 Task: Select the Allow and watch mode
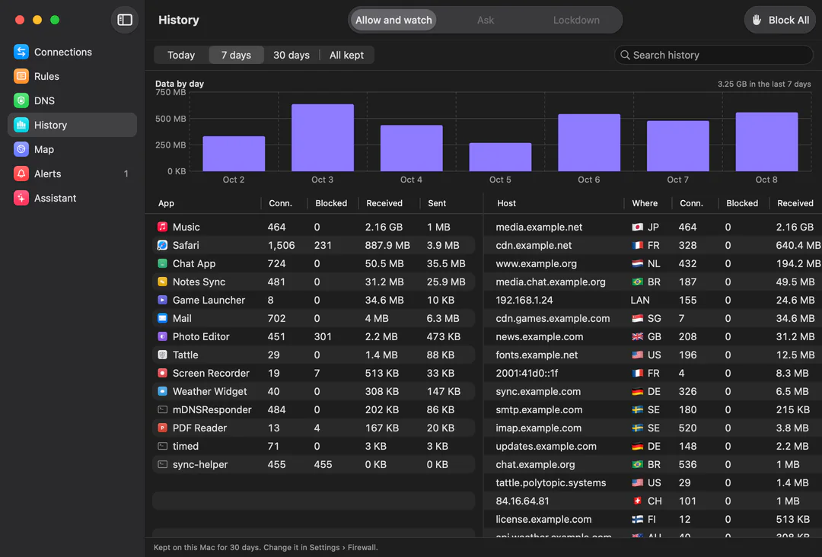(393, 20)
